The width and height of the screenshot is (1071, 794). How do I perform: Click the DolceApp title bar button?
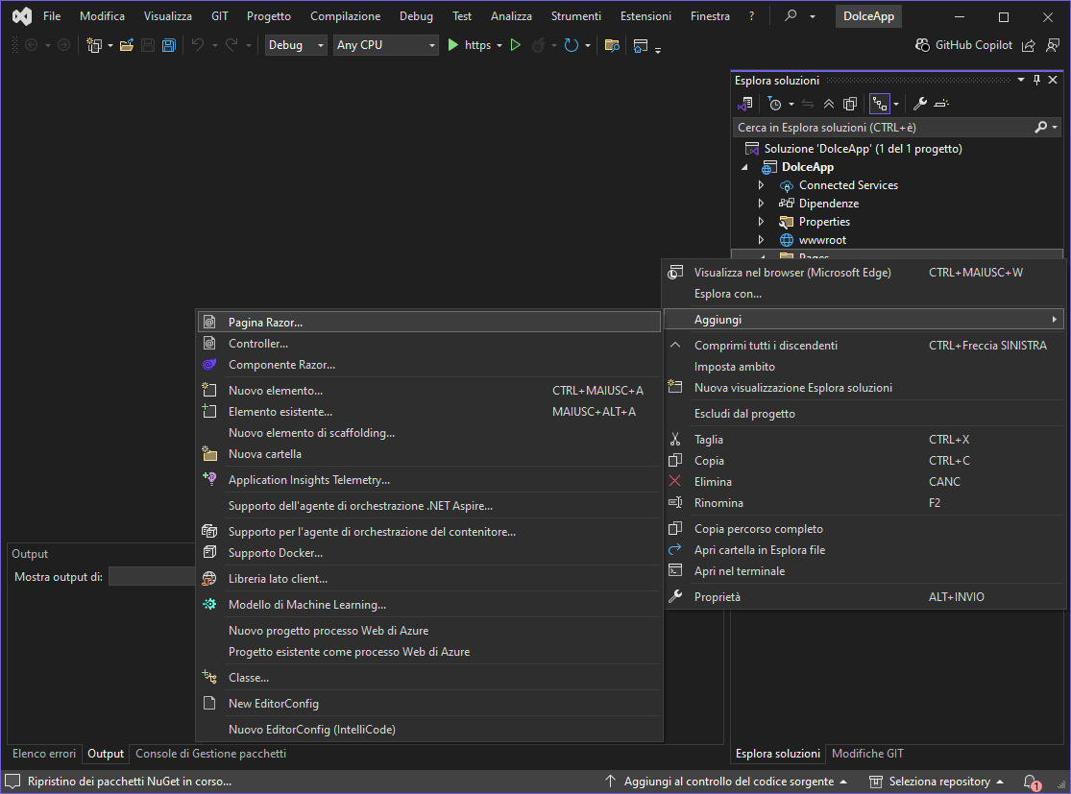[869, 16]
